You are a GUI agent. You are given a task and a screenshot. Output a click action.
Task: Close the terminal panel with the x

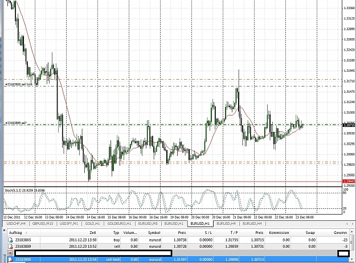point(4,230)
